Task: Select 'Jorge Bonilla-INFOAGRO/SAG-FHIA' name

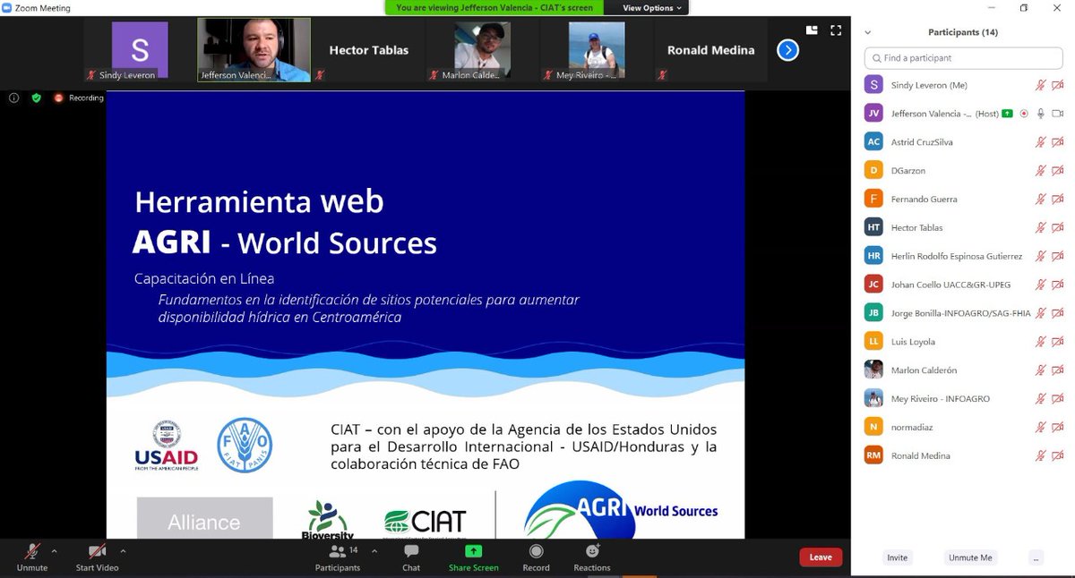Action: (960, 313)
